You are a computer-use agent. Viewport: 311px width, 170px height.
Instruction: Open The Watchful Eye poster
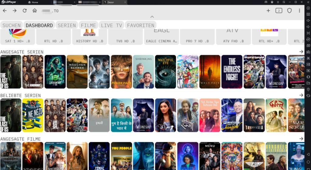point(166,72)
